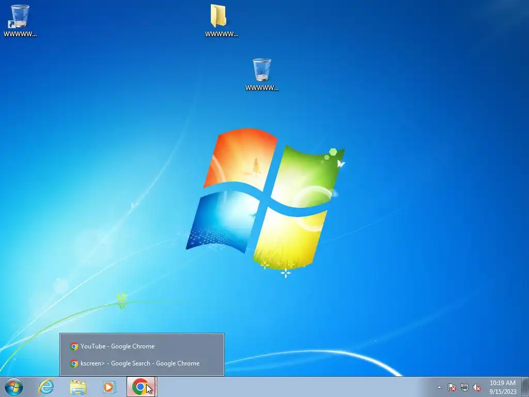This screenshot has height=397, width=529.
Task: Open Windows Explorer from the taskbar
Action: click(x=78, y=387)
